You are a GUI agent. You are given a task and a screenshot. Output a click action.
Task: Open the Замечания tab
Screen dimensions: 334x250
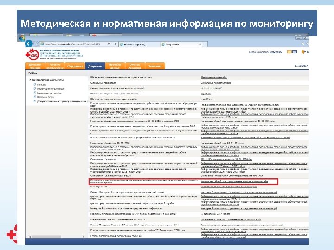155,66
